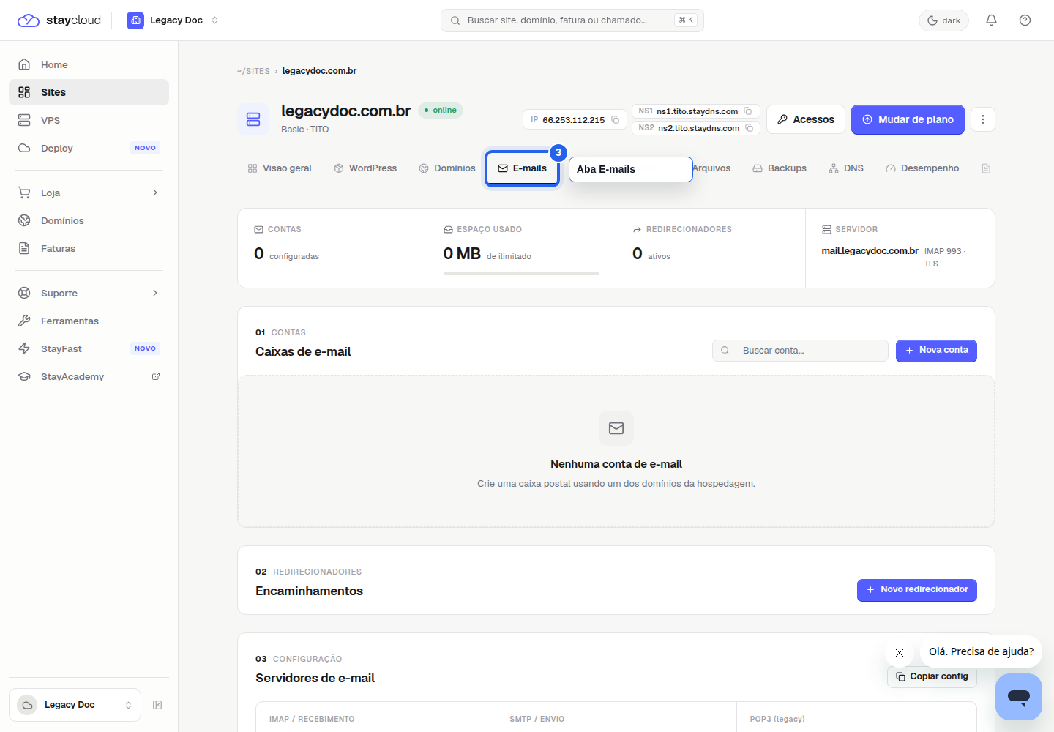
Task: Switch to Backups tab
Action: click(780, 168)
